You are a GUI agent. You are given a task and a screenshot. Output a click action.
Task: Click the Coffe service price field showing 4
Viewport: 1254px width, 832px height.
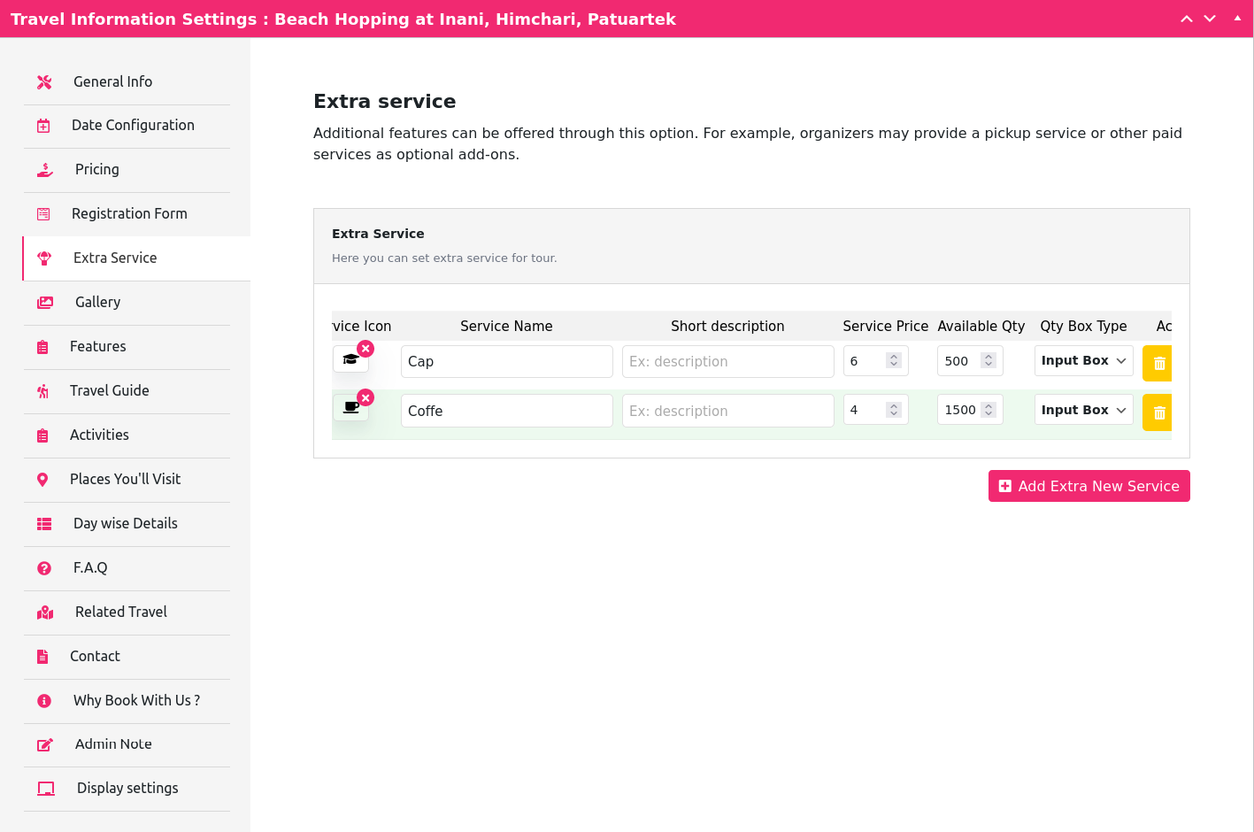tap(875, 410)
